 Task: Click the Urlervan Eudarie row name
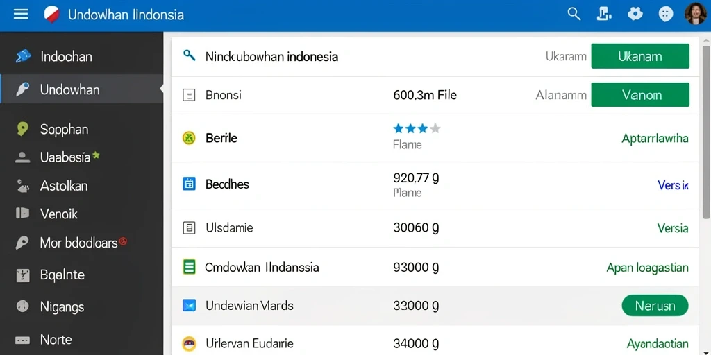pos(249,344)
